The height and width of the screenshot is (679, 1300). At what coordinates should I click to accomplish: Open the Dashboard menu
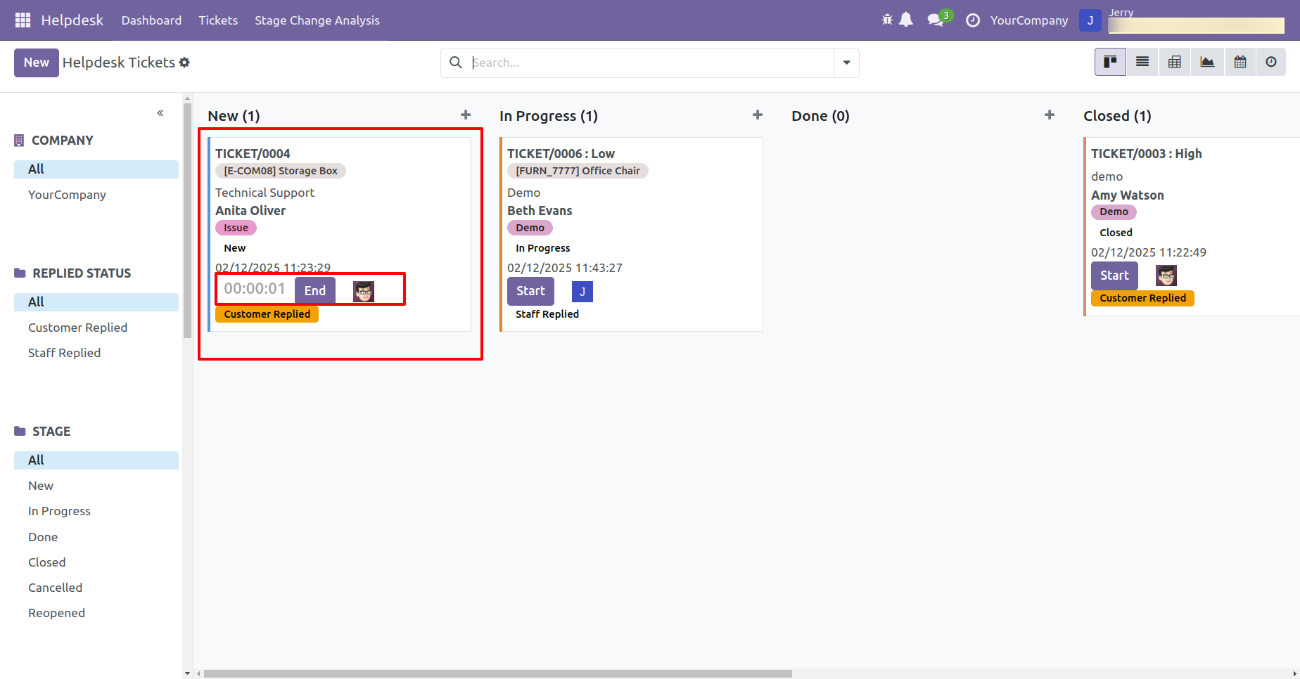151,20
